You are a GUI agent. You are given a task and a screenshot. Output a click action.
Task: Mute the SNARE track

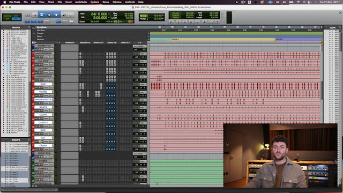(x=42, y=95)
